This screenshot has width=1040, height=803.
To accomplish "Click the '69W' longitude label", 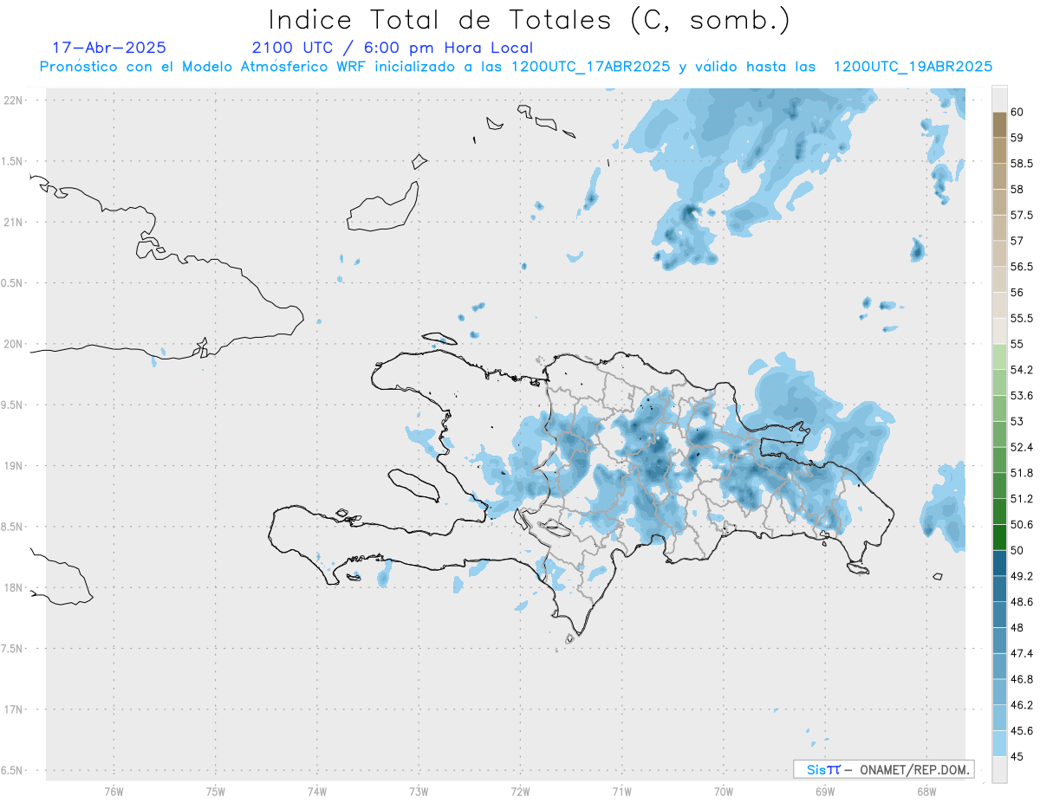I will click(825, 791).
